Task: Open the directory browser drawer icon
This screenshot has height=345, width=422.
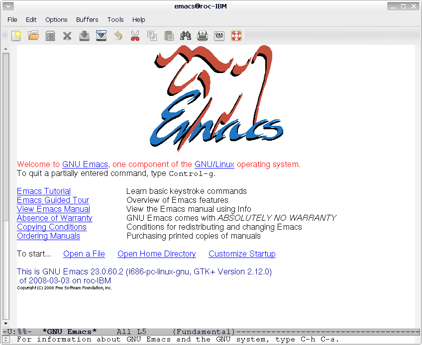Action: click(50, 35)
